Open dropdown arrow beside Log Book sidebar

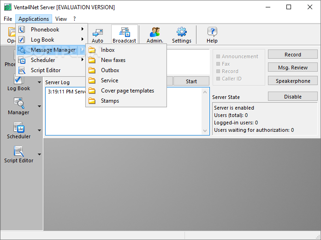point(40,82)
